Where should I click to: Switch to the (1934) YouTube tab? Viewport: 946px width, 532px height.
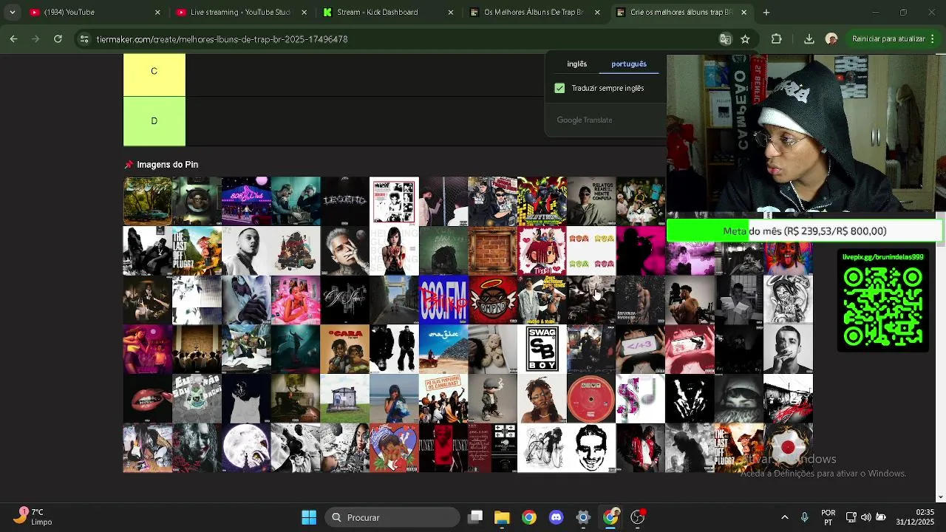coord(94,12)
